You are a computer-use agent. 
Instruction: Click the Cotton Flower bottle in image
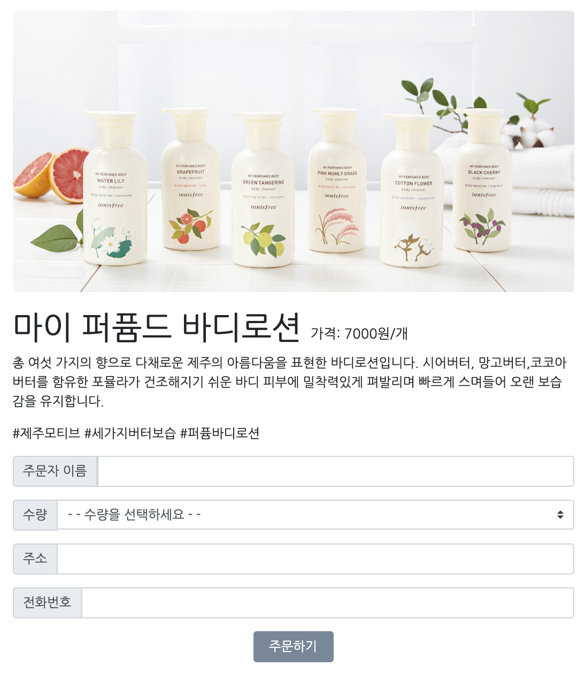coord(412,190)
